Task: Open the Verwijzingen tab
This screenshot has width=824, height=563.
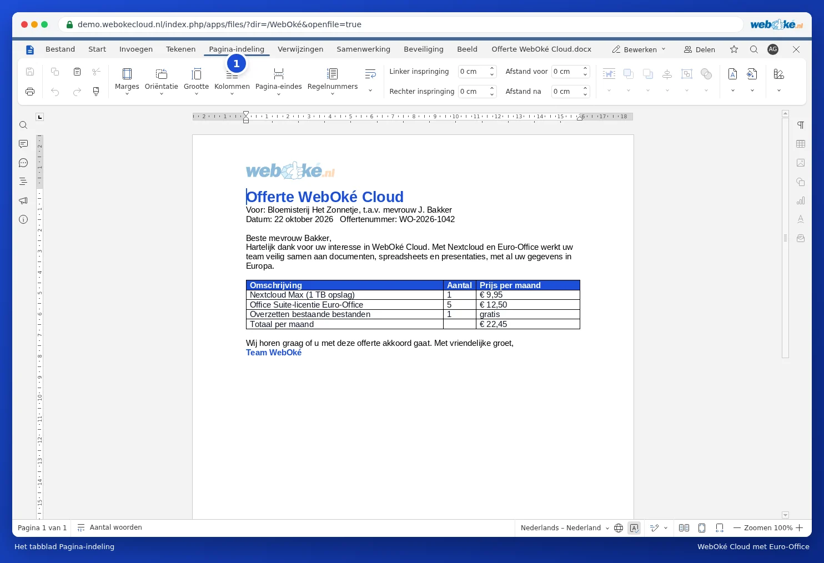Action: click(x=300, y=49)
